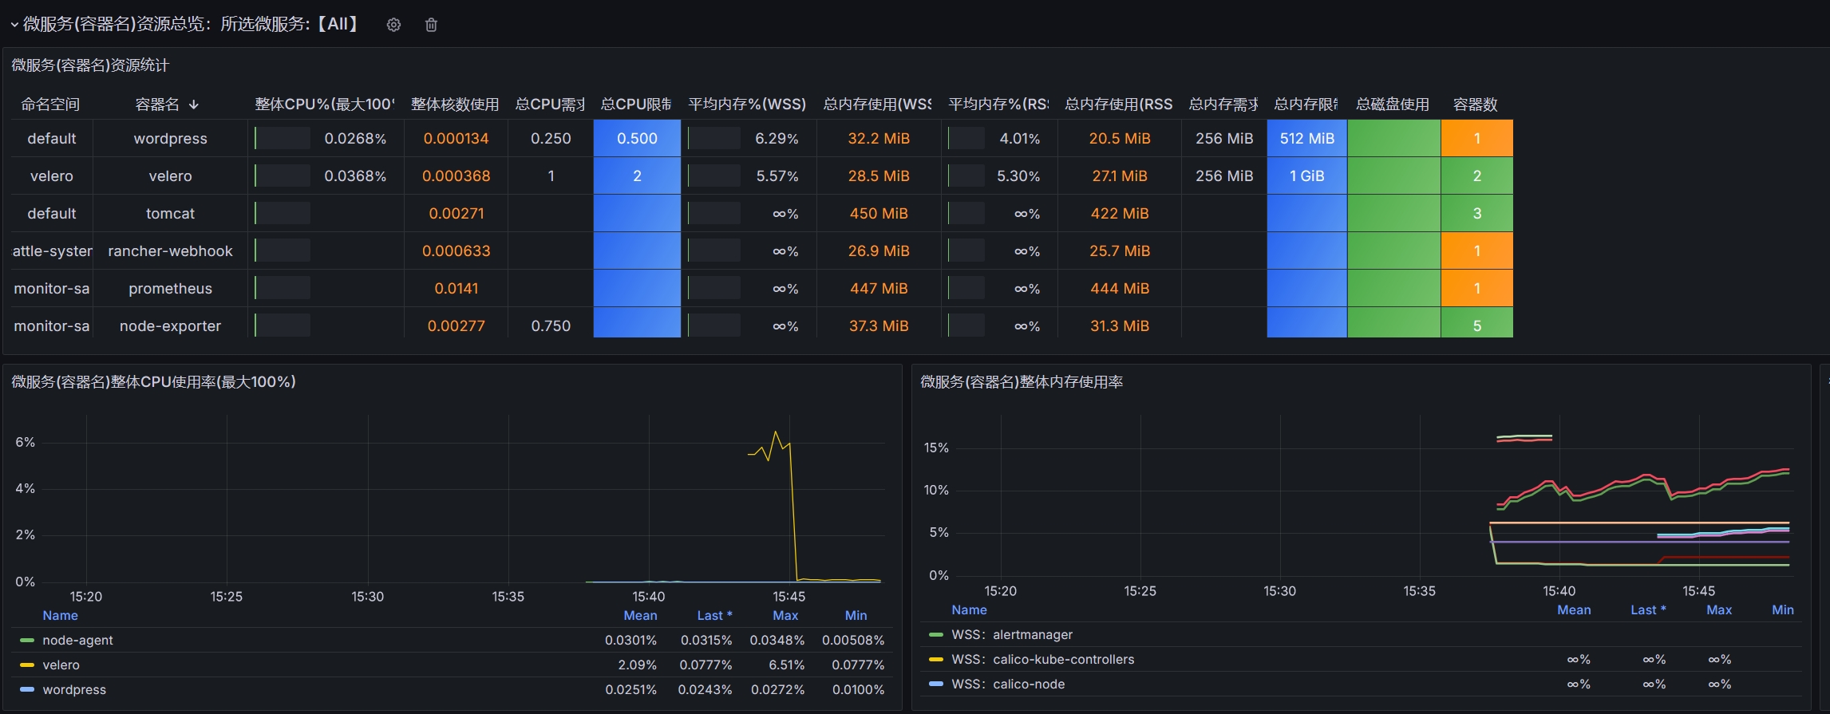
Task: Toggle WSS: calico-node legend series
Action: (x=1008, y=684)
